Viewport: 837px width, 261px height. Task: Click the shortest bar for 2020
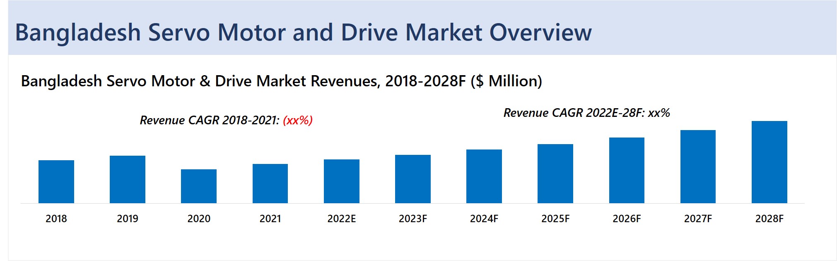click(x=199, y=186)
